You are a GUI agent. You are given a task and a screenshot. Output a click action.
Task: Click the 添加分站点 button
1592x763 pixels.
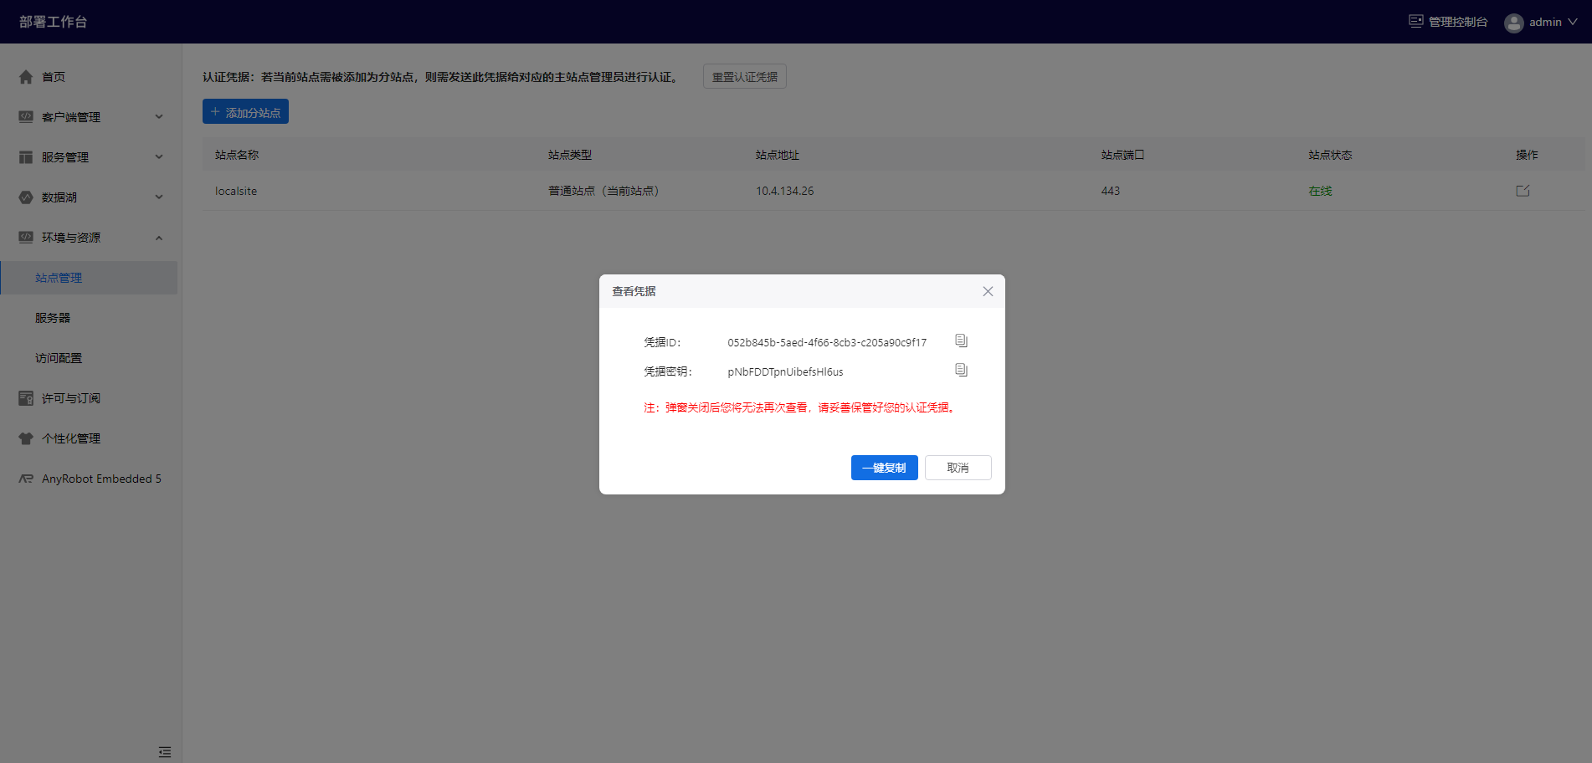245,111
